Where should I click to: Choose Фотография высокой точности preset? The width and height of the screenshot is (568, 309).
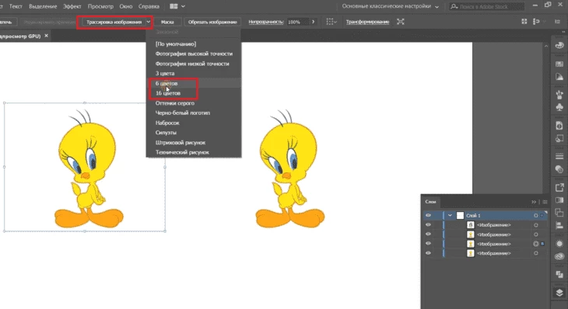point(194,54)
